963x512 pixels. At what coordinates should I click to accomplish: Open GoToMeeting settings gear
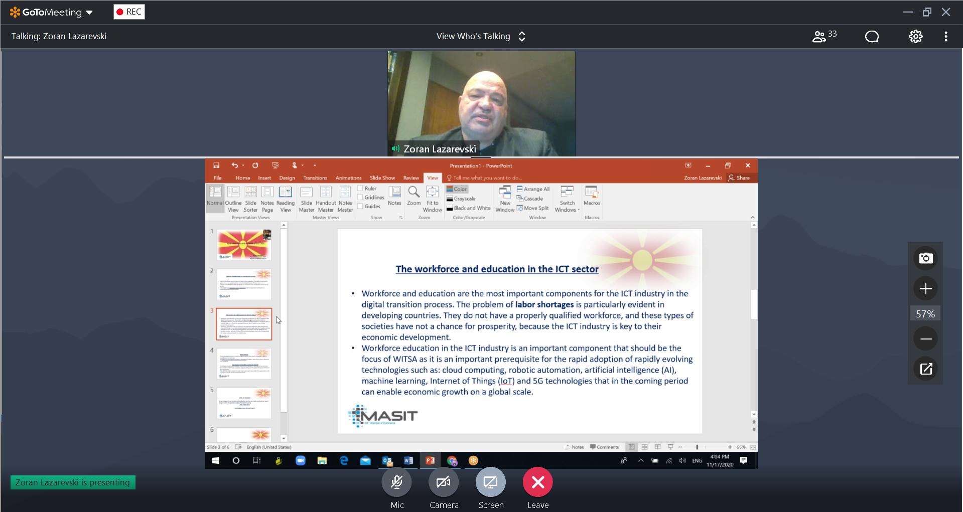pyautogui.click(x=915, y=36)
